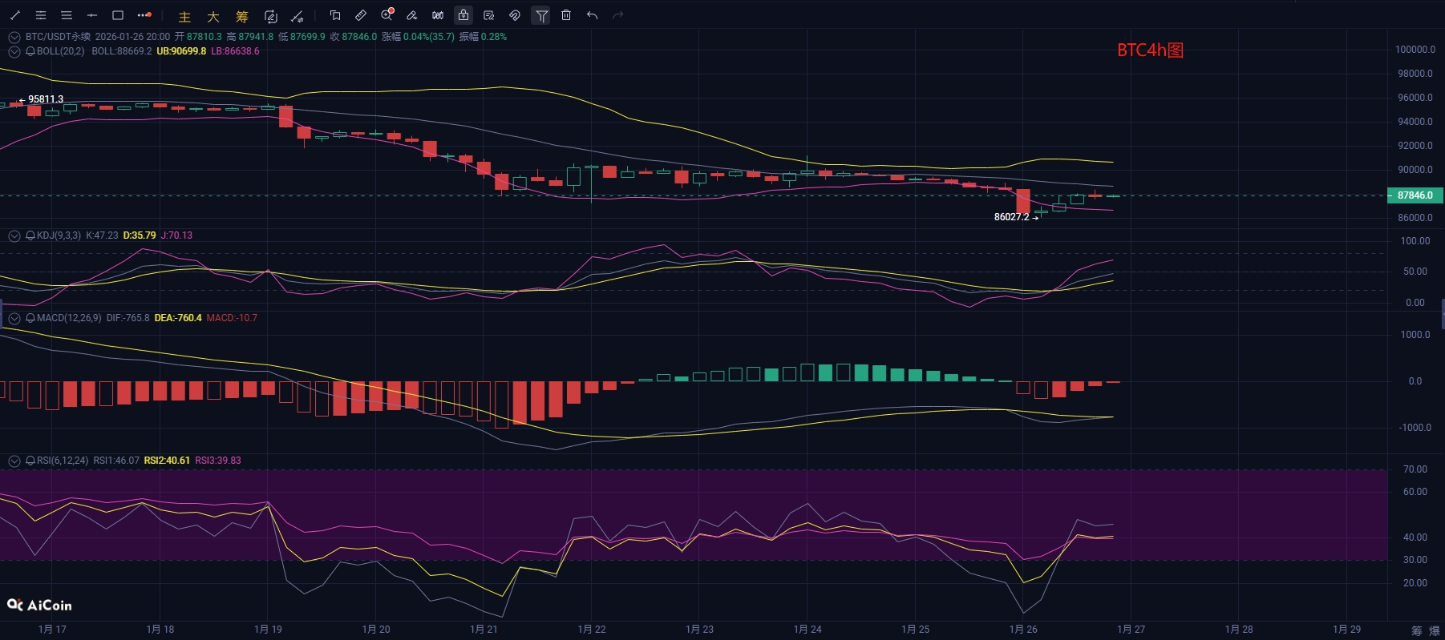Toggle the MACD indicator alert bell
This screenshot has height=640, width=1445.
[x=30, y=318]
